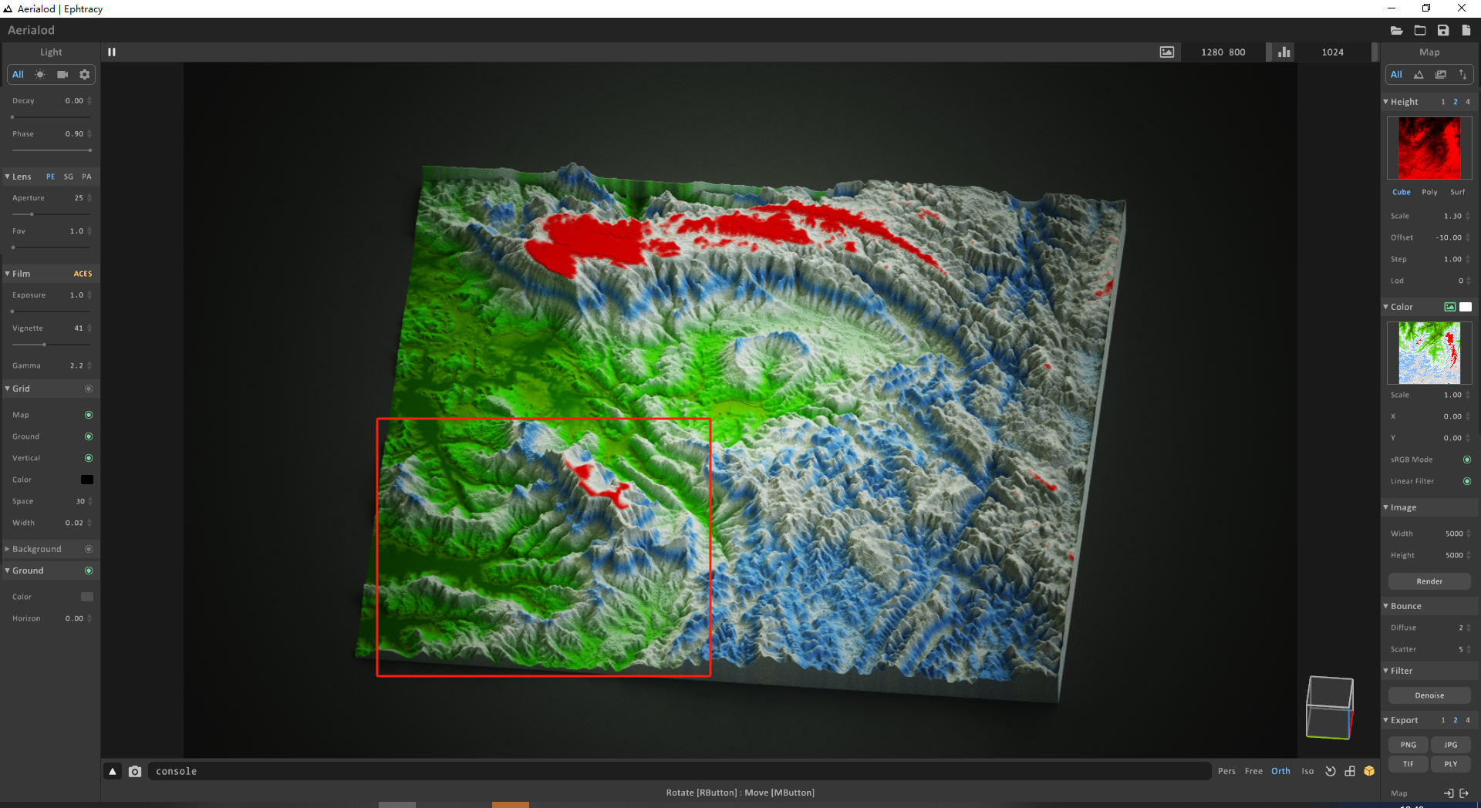The image size is (1481, 808).
Task: Click the console input field
Action: [679, 771]
